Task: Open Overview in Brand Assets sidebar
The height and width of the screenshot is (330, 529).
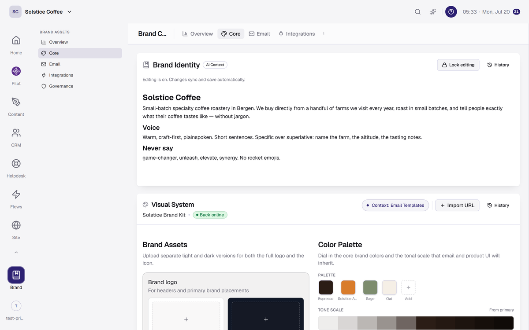Action: click(x=80, y=42)
